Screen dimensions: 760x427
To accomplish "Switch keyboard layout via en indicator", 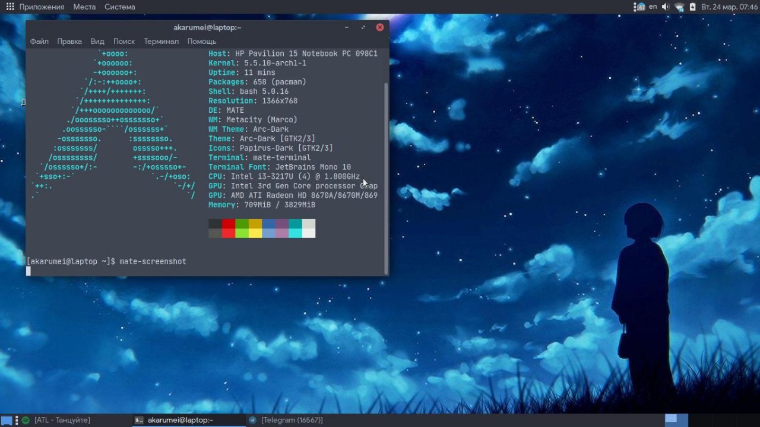I will click(x=653, y=7).
